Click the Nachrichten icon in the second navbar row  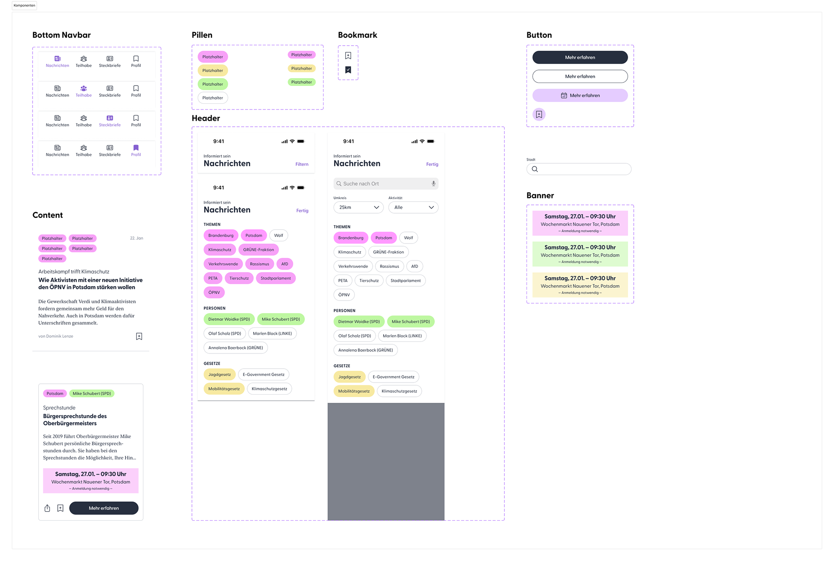coord(57,88)
